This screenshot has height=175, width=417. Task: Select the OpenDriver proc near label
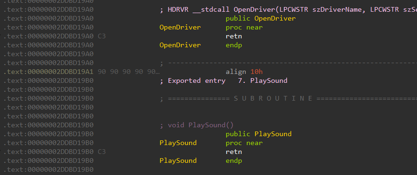pyautogui.click(x=180, y=28)
